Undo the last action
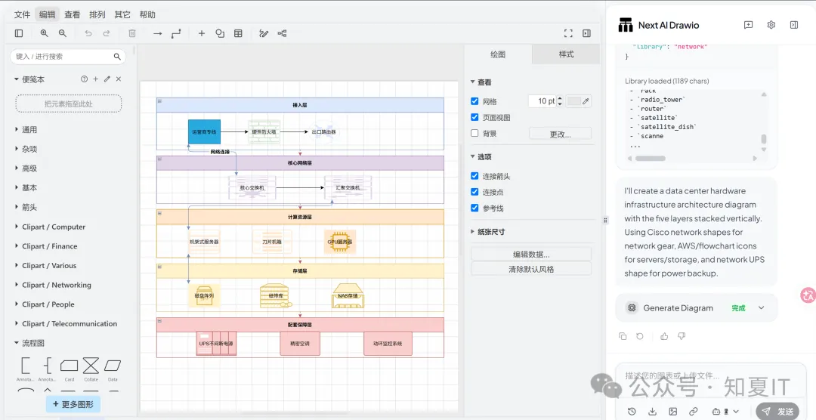816x420 pixels. pos(88,33)
